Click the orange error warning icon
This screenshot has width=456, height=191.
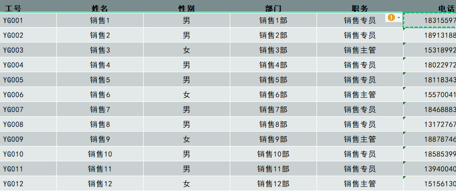tap(391, 18)
